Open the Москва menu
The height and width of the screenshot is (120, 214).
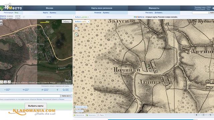click(x=49, y=8)
